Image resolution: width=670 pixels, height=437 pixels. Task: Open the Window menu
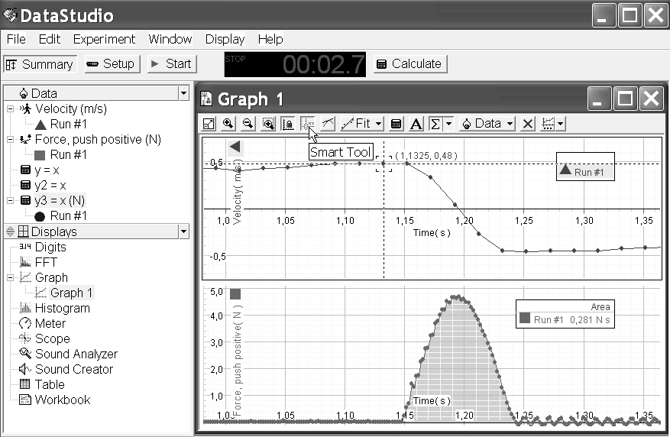pyautogui.click(x=170, y=39)
